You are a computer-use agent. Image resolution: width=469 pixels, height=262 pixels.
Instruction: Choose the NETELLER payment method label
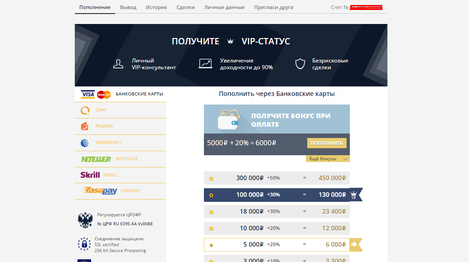click(x=127, y=159)
